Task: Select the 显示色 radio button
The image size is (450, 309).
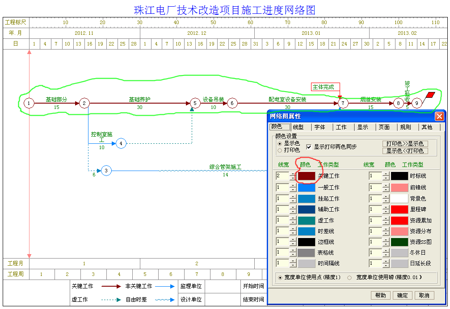Action: pos(280,144)
